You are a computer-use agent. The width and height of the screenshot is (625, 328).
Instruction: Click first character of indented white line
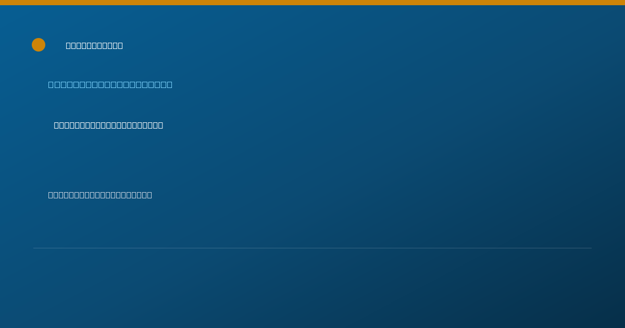[x=57, y=125]
